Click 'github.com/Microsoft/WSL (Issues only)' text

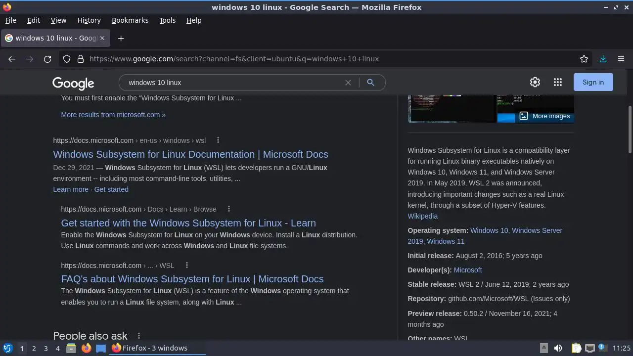click(509, 299)
